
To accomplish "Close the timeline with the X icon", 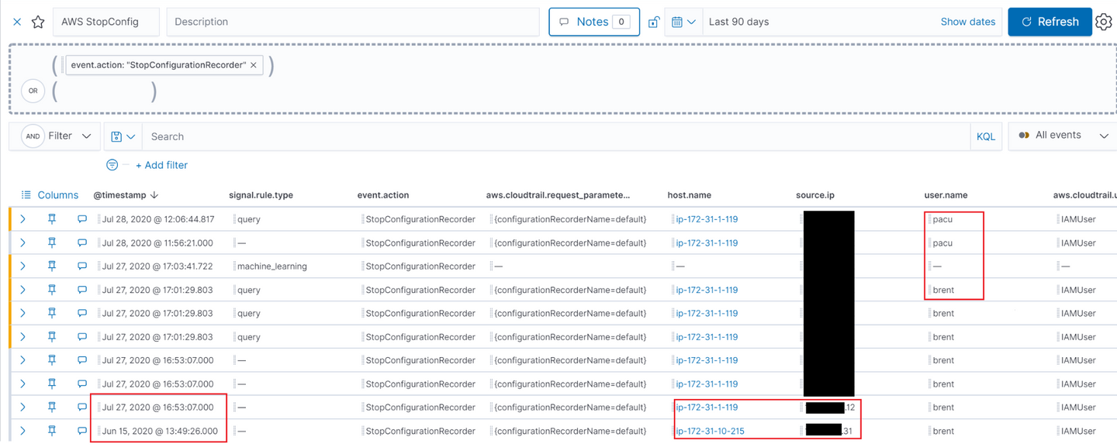I will pos(17,22).
